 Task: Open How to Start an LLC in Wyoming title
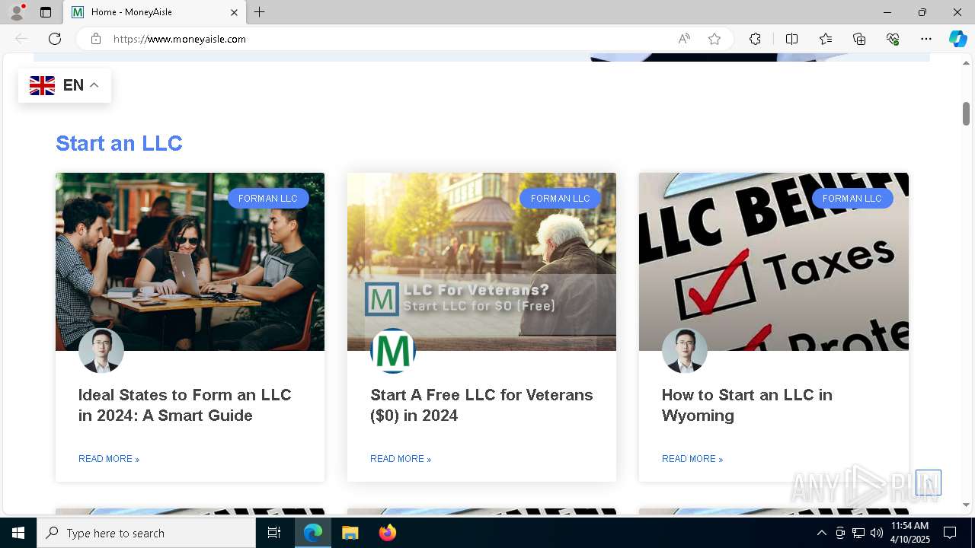(x=747, y=405)
